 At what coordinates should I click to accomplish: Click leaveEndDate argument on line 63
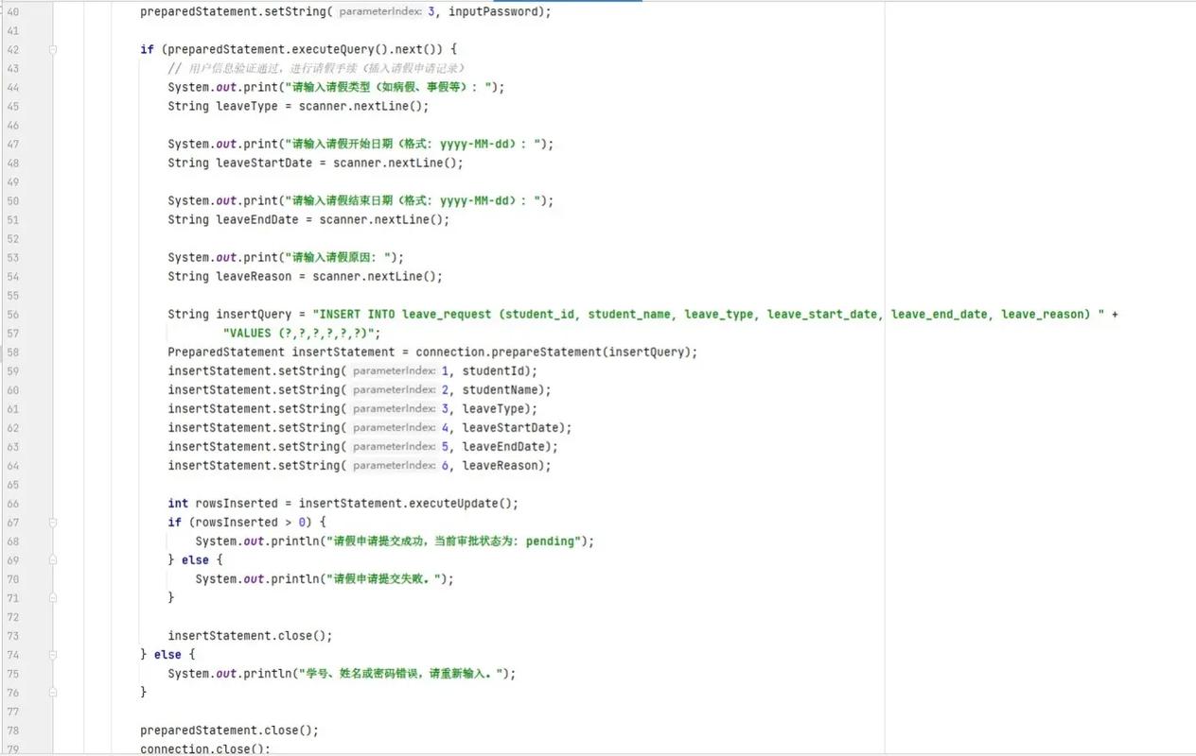pyautogui.click(x=502, y=446)
